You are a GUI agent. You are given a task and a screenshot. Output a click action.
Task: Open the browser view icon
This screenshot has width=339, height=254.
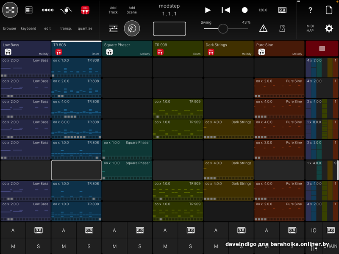tap(10, 10)
